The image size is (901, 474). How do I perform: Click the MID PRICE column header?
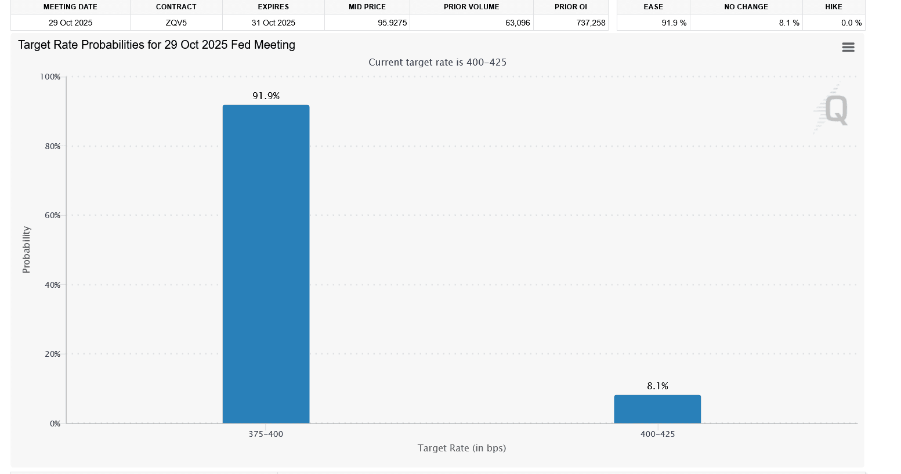click(x=367, y=6)
